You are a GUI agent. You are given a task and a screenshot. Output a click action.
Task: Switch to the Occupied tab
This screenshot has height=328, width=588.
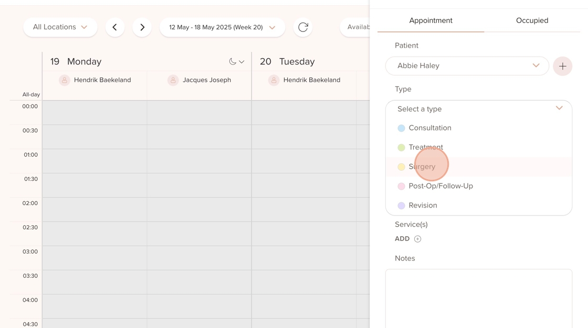tap(532, 20)
